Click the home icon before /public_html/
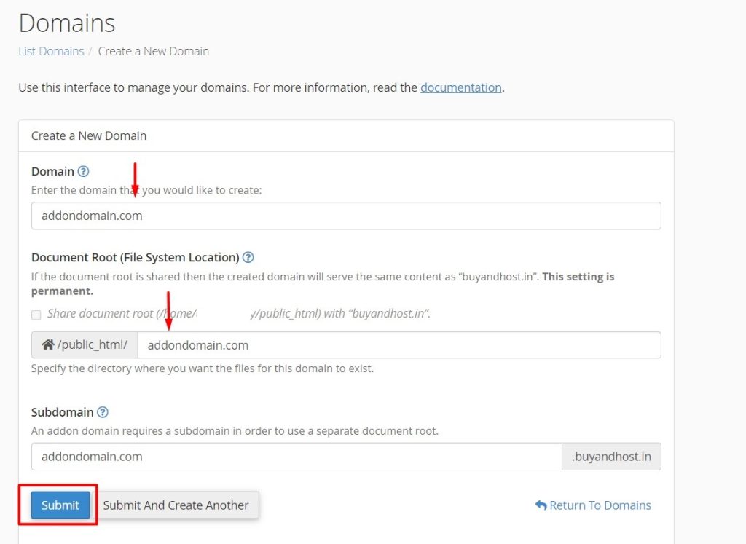This screenshot has width=746, height=544. (x=47, y=345)
